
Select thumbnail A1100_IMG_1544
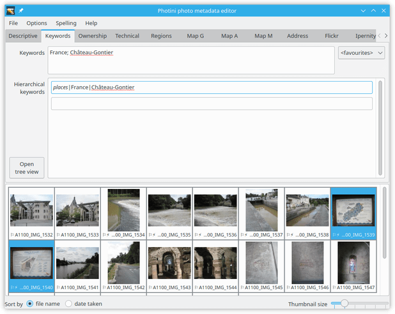pos(215,265)
